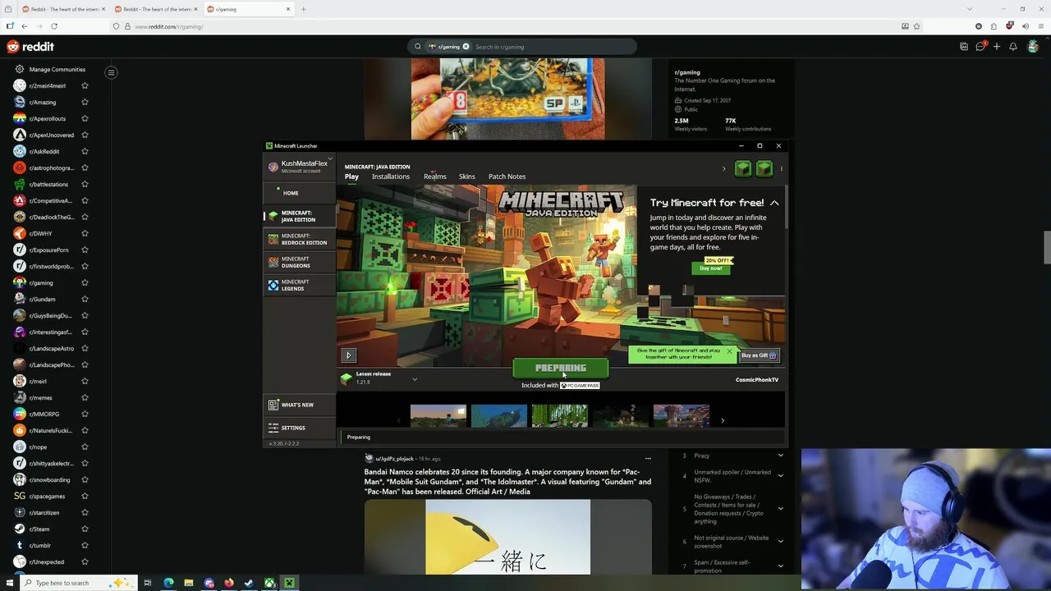Dismiss the gift of Minecraft banner
The height and width of the screenshot is (591, 1051).
point(728,351)
